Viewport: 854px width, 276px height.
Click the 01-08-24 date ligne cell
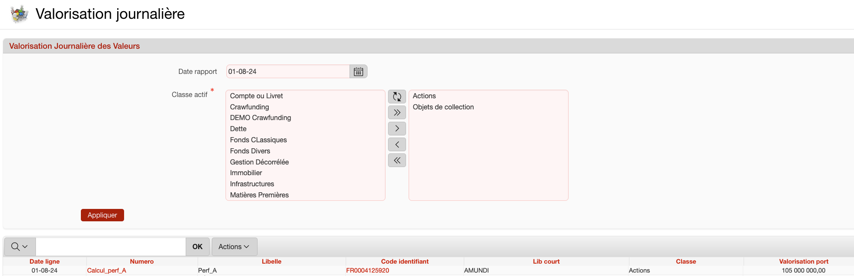pos(44,270)
